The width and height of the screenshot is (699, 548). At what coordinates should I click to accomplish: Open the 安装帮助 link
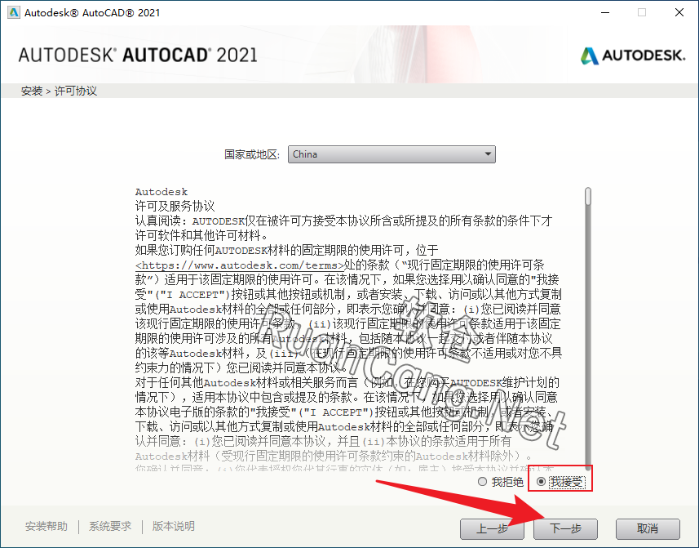[46, 527]
